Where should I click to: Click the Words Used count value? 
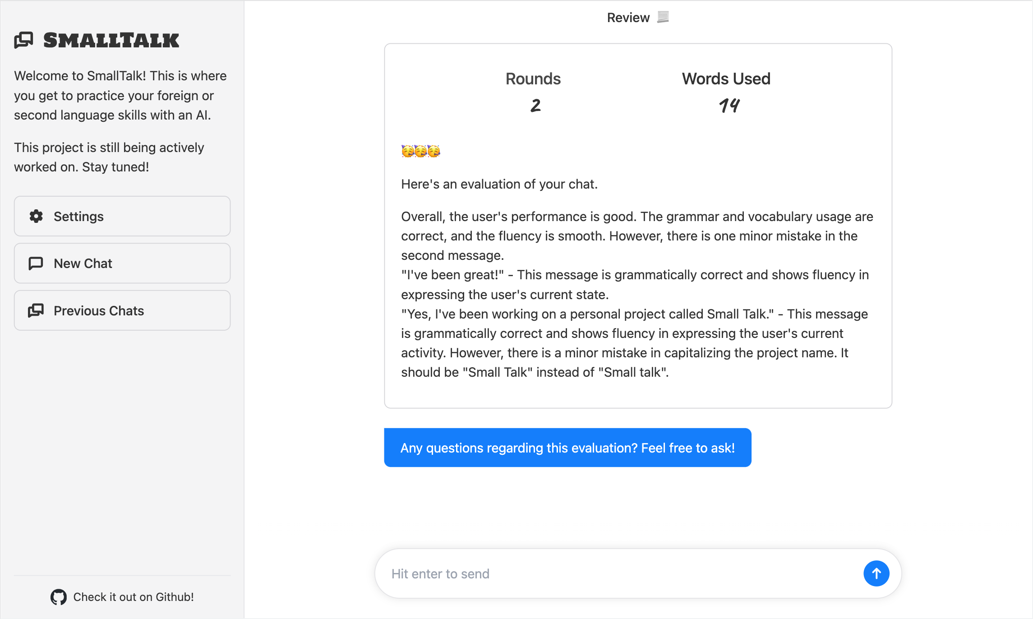(x=729, y=106)
